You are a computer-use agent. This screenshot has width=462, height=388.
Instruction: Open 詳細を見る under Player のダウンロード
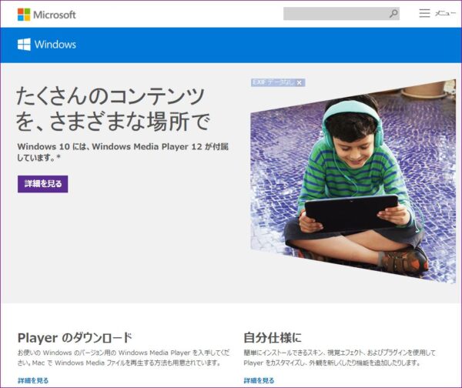tap(33, 380)
